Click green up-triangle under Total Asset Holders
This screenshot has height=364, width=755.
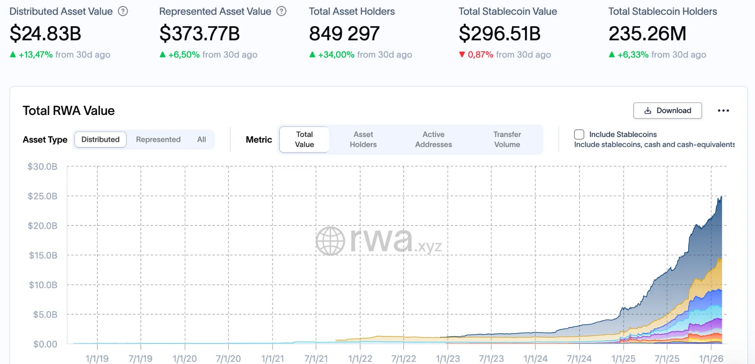pyautogui.click(x=312, y=55)
